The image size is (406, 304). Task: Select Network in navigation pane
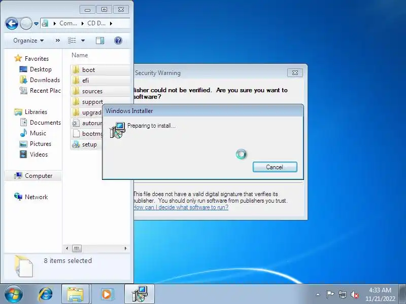click(31, 197)
